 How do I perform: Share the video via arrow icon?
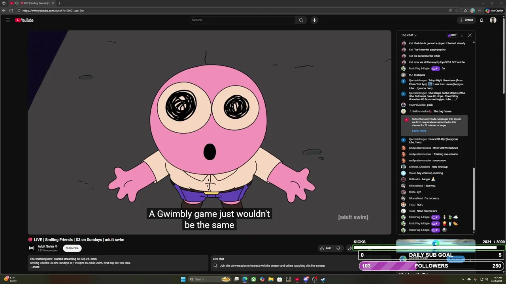[x=349, y=248]
